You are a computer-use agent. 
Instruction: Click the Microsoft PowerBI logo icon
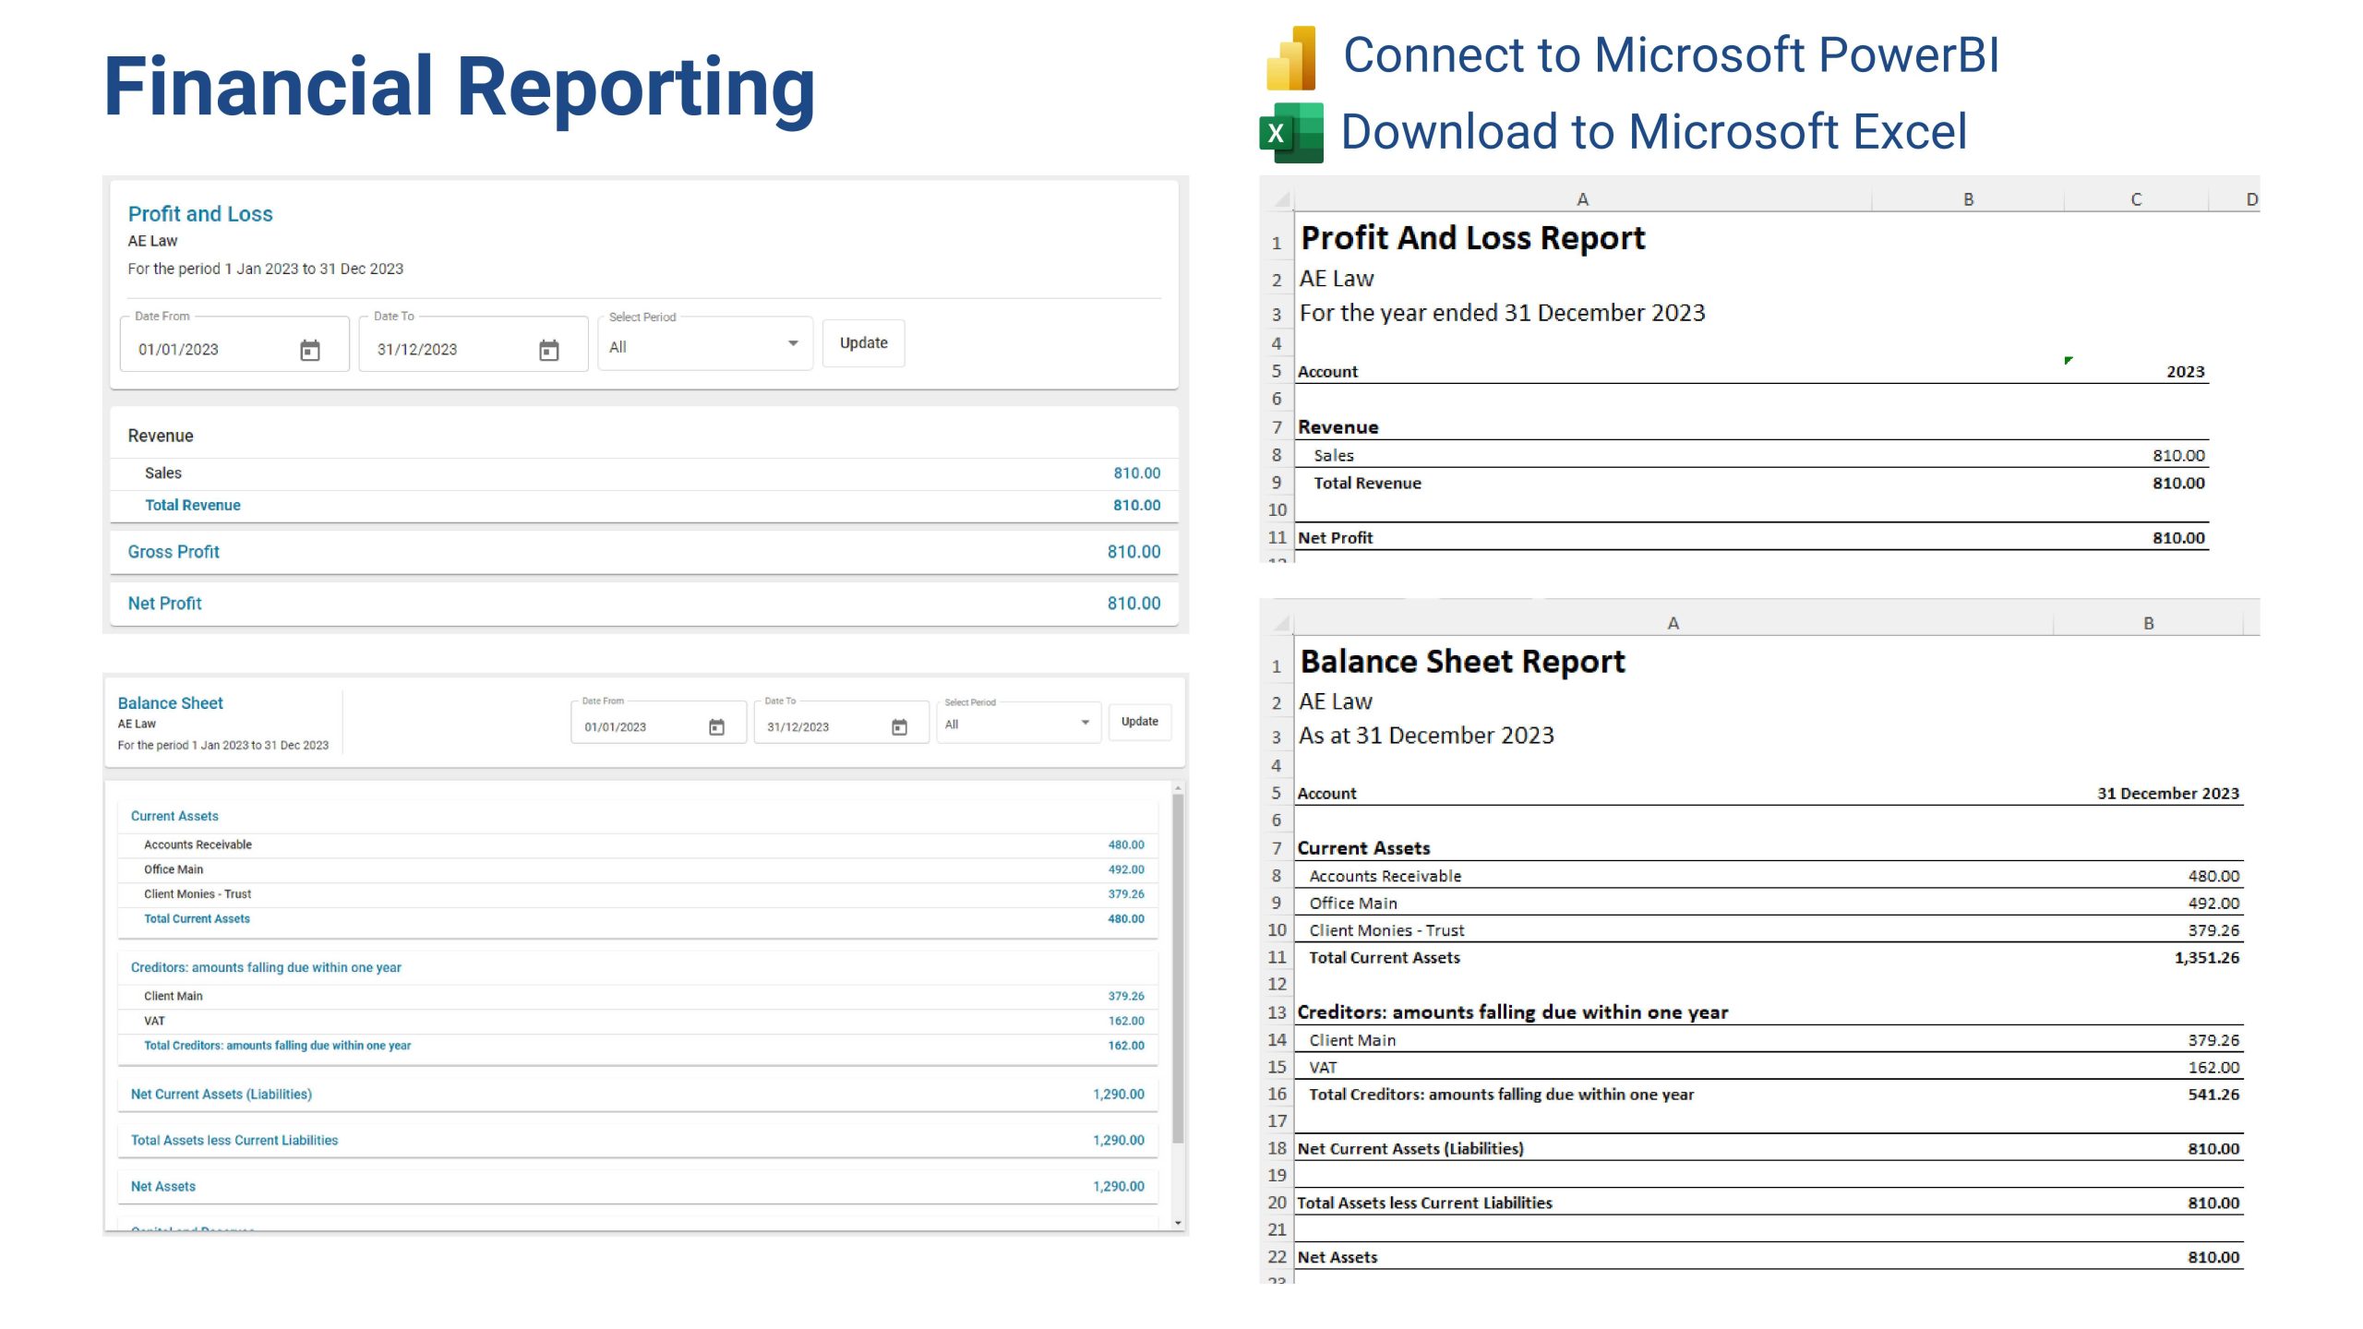coord(1291,58)
